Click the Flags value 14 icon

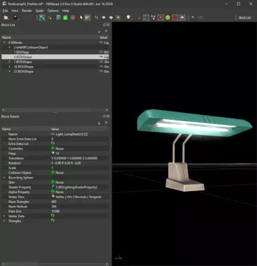tap(53, 153)
